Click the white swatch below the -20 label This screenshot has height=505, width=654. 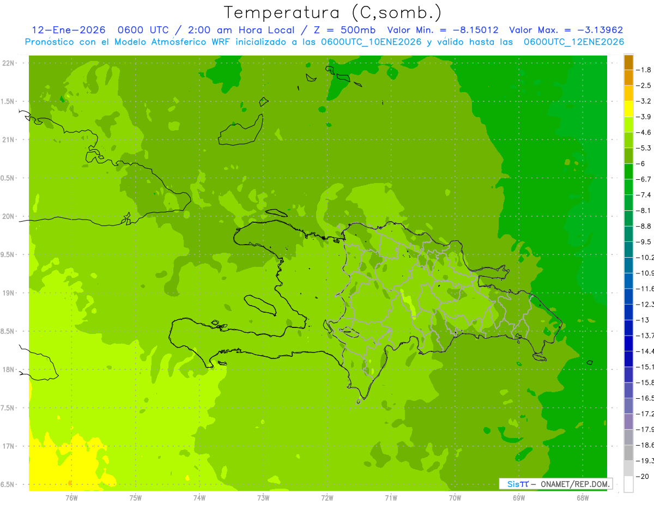tap(628, 484)
